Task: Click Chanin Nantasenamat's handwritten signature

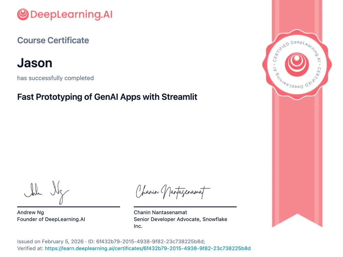Action: (x=173, y=192)
